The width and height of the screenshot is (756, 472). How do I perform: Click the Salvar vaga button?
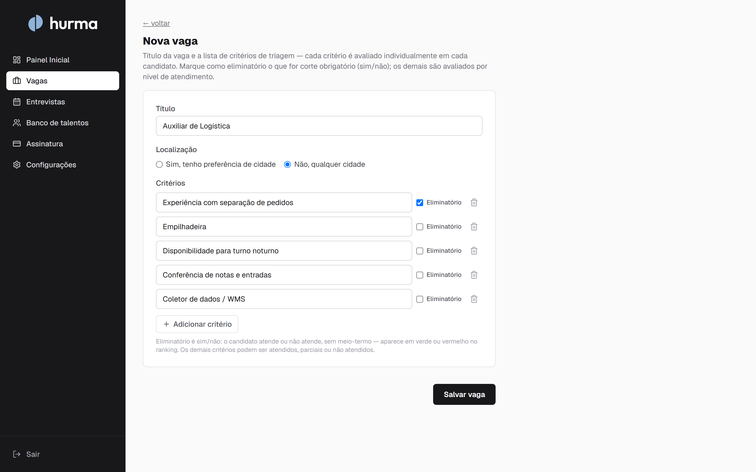coord(464,394)
